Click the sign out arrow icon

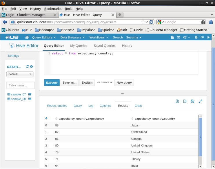pos(208,37)
